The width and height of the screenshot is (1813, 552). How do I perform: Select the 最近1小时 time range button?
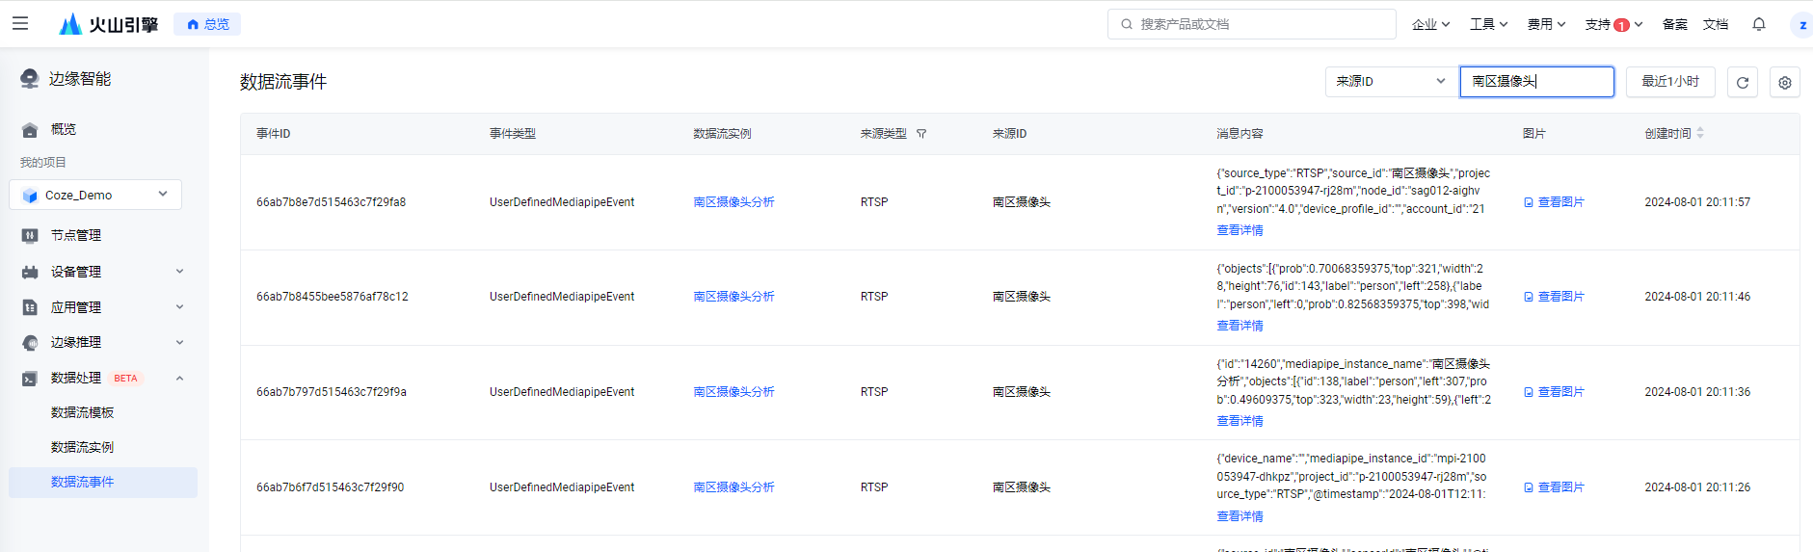[x=1670, y=82]
